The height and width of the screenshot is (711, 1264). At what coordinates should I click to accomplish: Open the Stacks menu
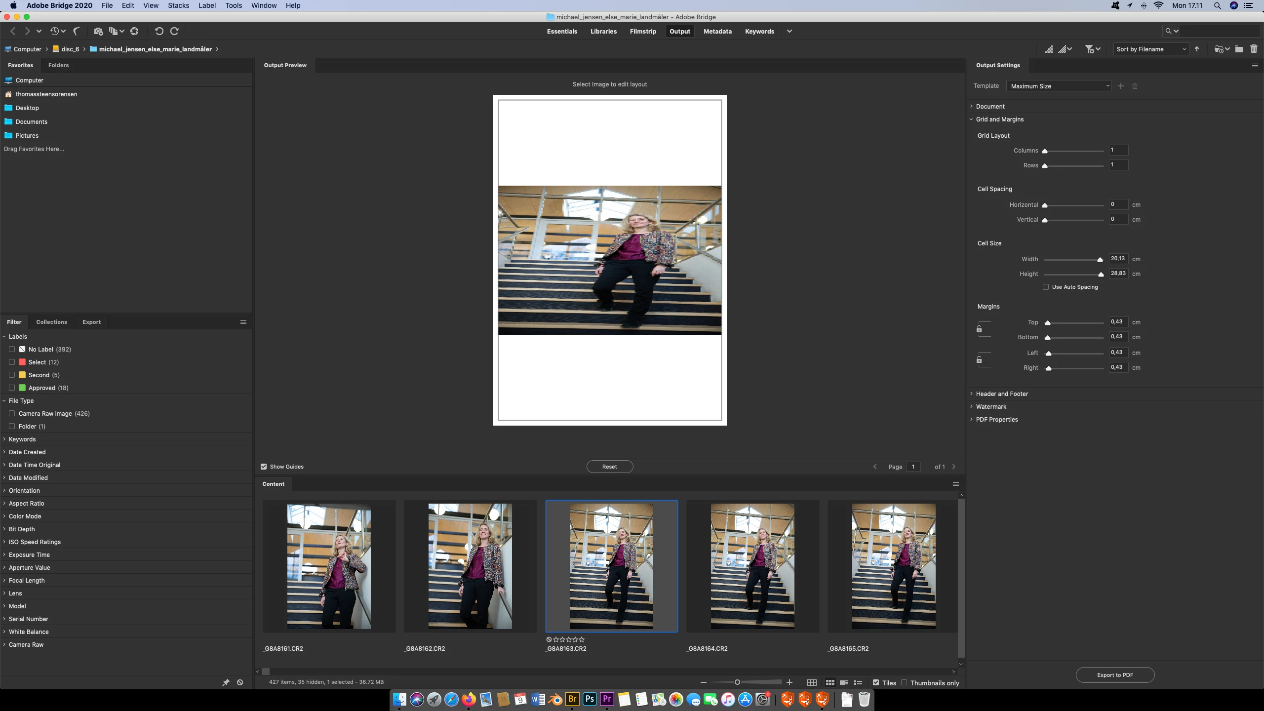coord(178,5)
